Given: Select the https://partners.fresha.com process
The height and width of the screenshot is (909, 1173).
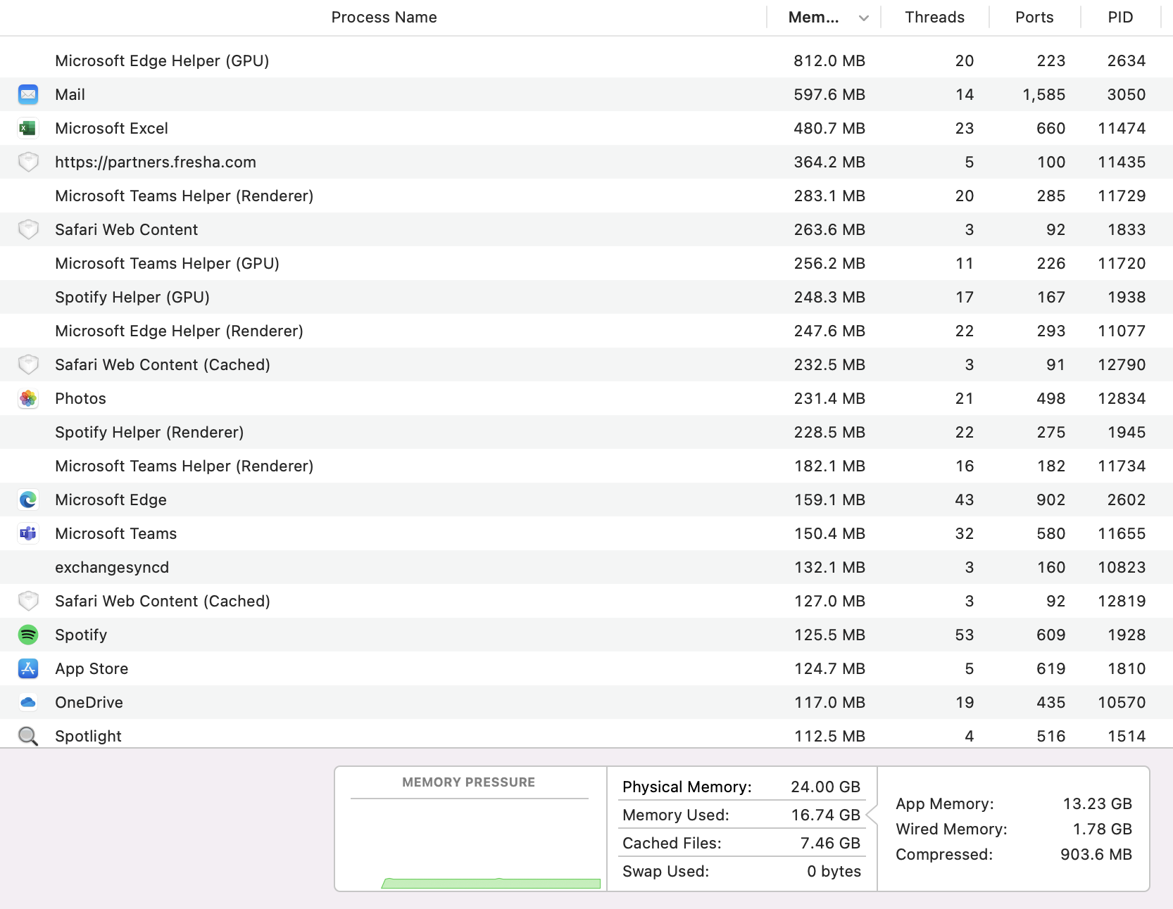Looking at the screenshot, I should point(156,162).
